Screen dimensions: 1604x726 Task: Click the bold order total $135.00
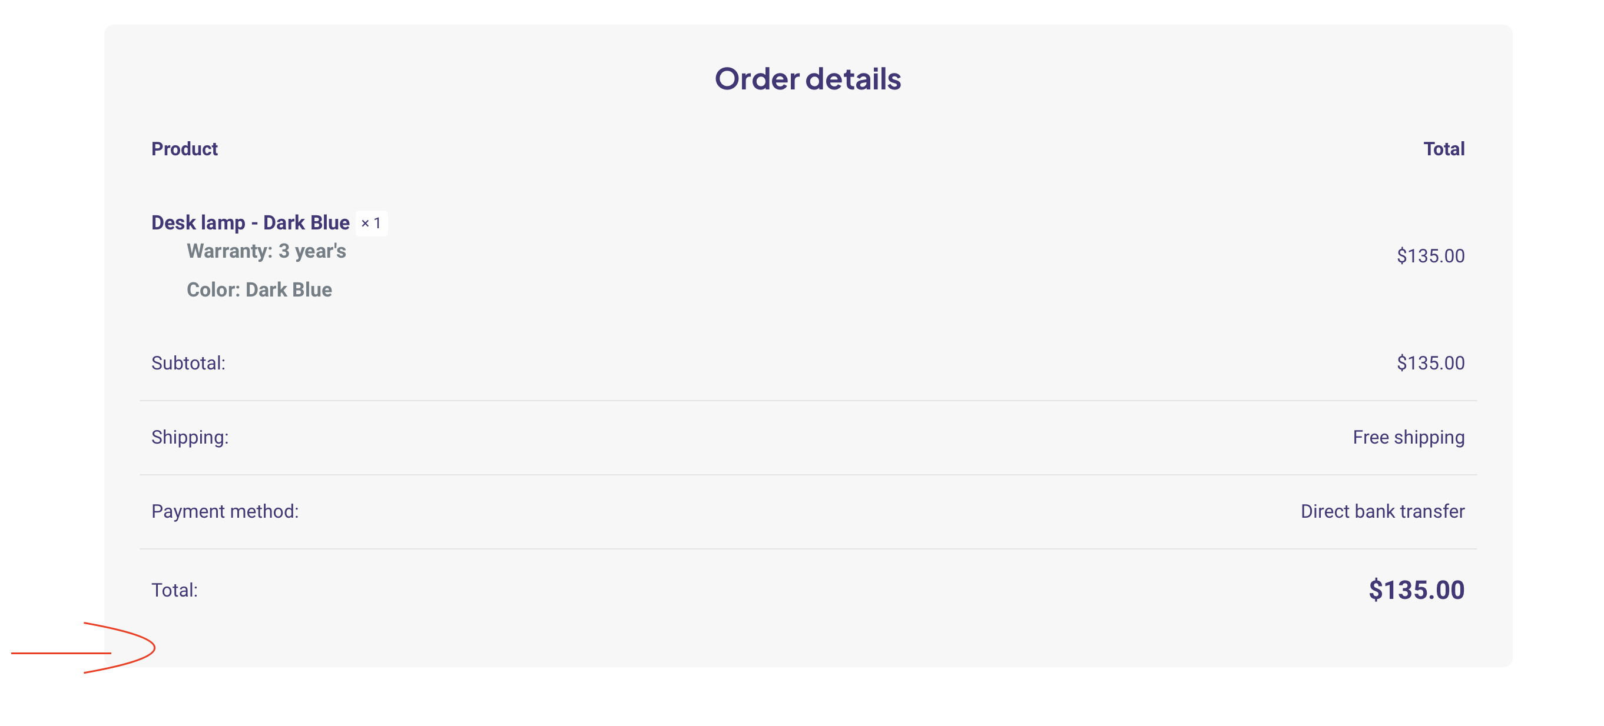1416,590
